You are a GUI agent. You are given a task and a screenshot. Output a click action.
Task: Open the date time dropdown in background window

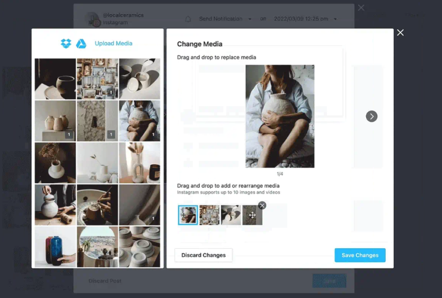[305, 19]
